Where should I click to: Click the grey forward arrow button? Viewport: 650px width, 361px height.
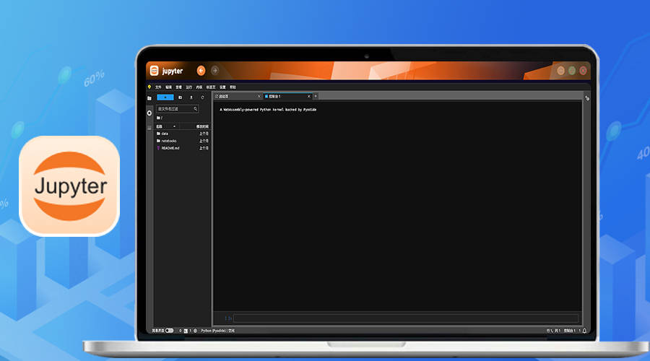pyautogui.click(x=214, y=71)
